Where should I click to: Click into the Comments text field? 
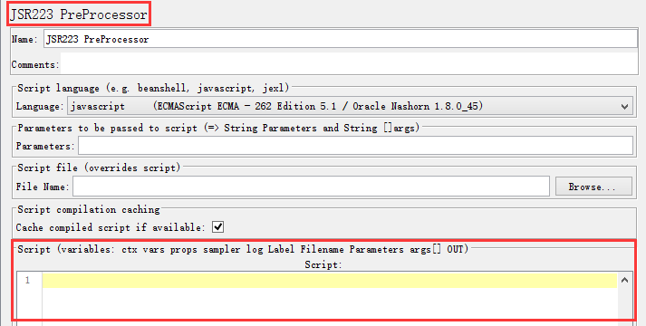click(x=349, y=63)
